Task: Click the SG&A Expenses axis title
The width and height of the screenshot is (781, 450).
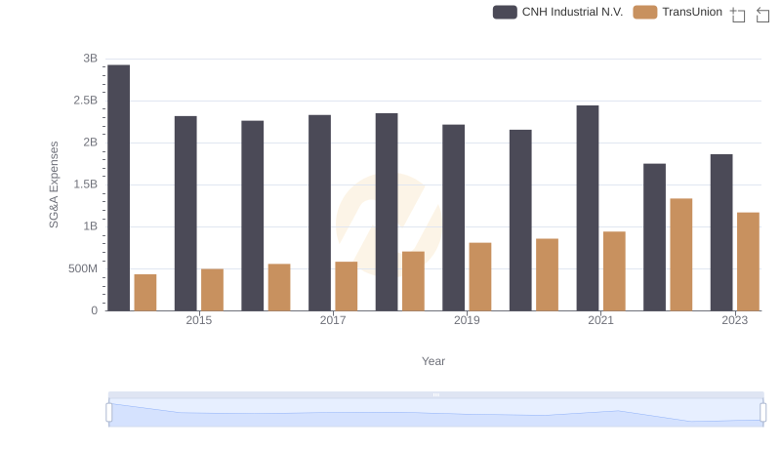Action: 54,184
